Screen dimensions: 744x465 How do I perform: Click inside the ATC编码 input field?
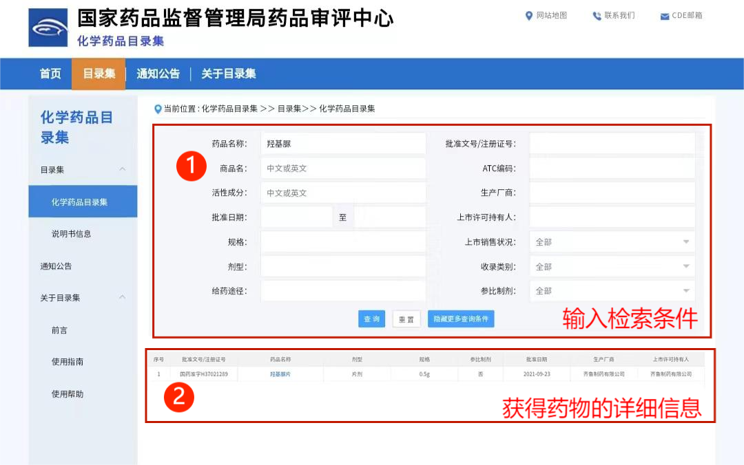click(x=612, y=167)
